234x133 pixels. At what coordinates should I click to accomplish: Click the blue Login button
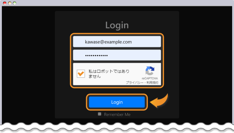tap(117, 102)
